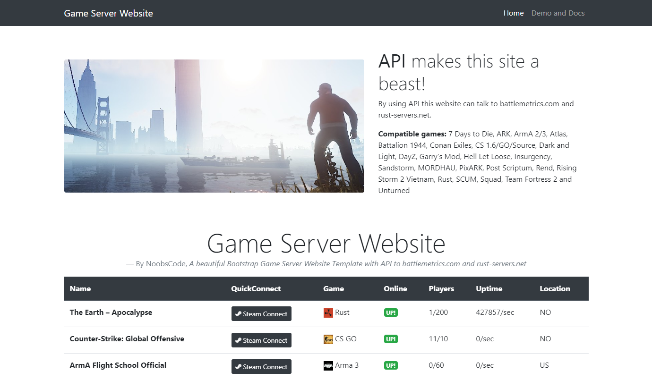This screenshot has width=652, height=380.
Task: Steam Connect to The Earth – Apocalypse
Action: [261, 314]
